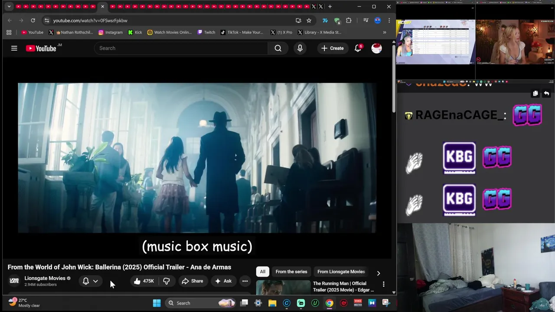This screenshot has height=312, width=555.
Task: Go back with the browser back arrow
Action: coord(10,20)
